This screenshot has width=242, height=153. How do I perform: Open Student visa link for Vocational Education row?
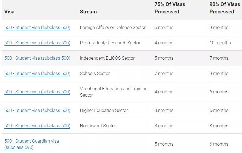(37, 92)
